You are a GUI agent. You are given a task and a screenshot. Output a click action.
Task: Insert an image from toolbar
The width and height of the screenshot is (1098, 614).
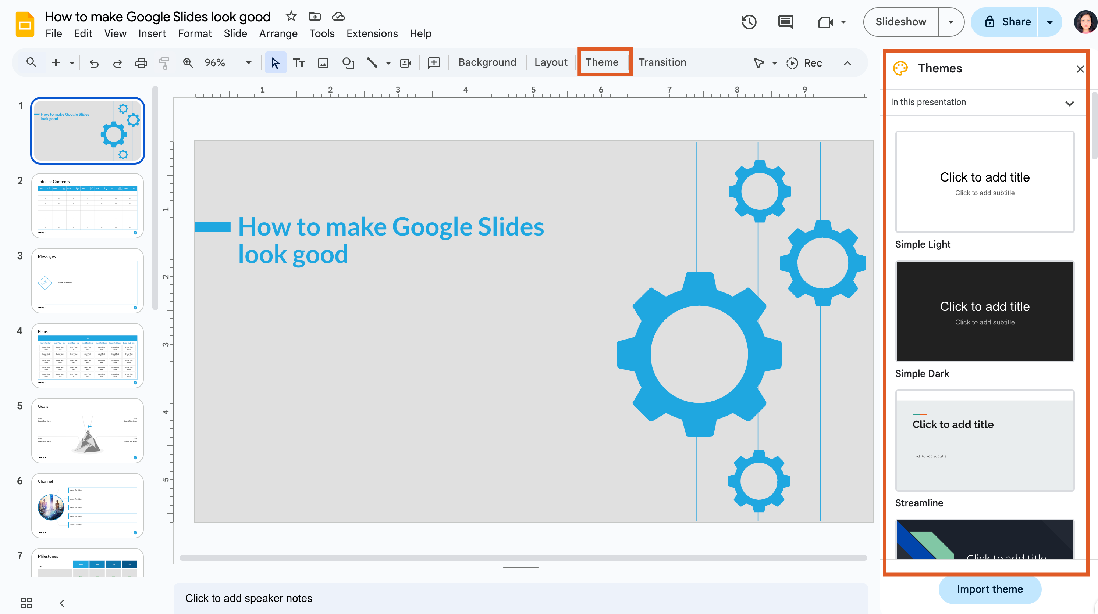(x=324, y=63)
